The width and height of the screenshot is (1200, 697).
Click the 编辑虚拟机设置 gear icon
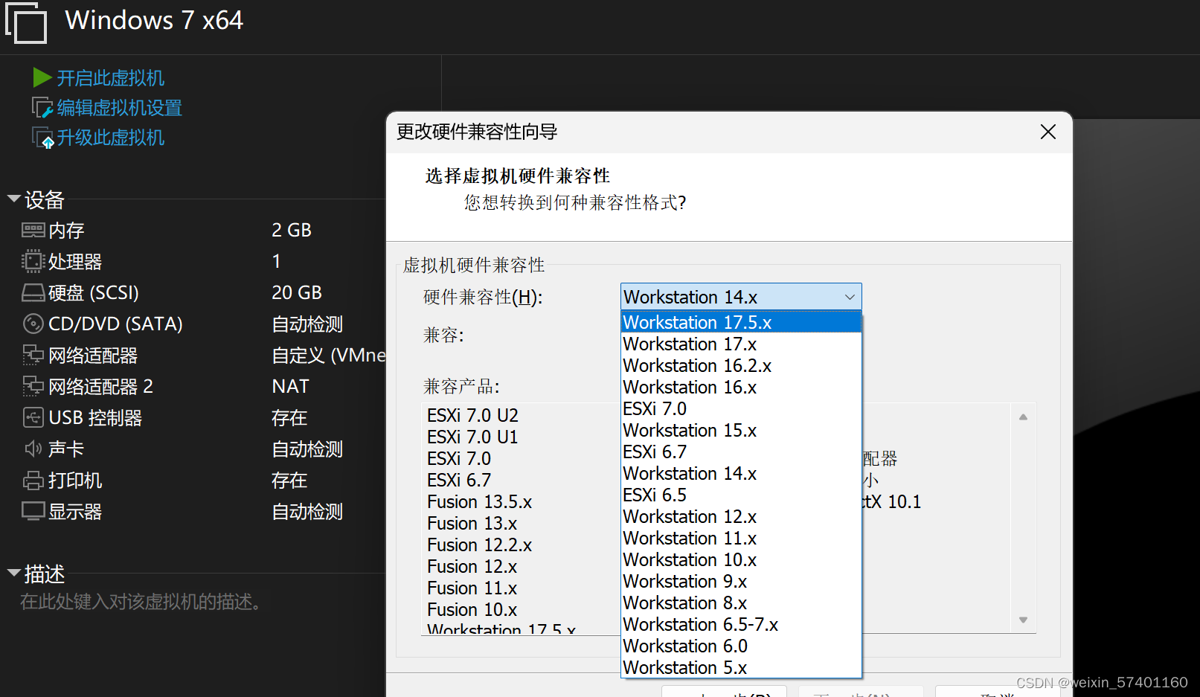[x=42, y=107]
